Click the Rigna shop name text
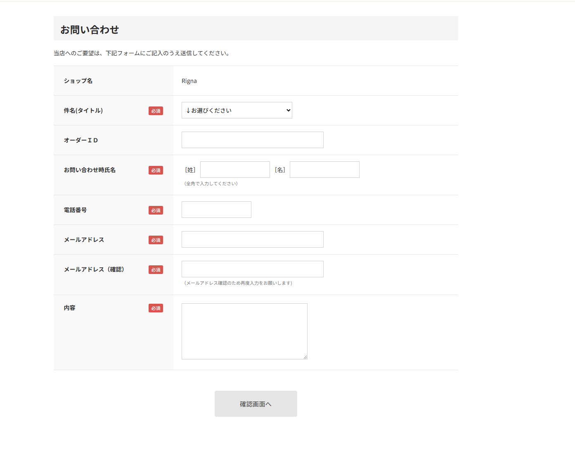The height and width of the screenshot is (463, 575). tap(189, 81)
